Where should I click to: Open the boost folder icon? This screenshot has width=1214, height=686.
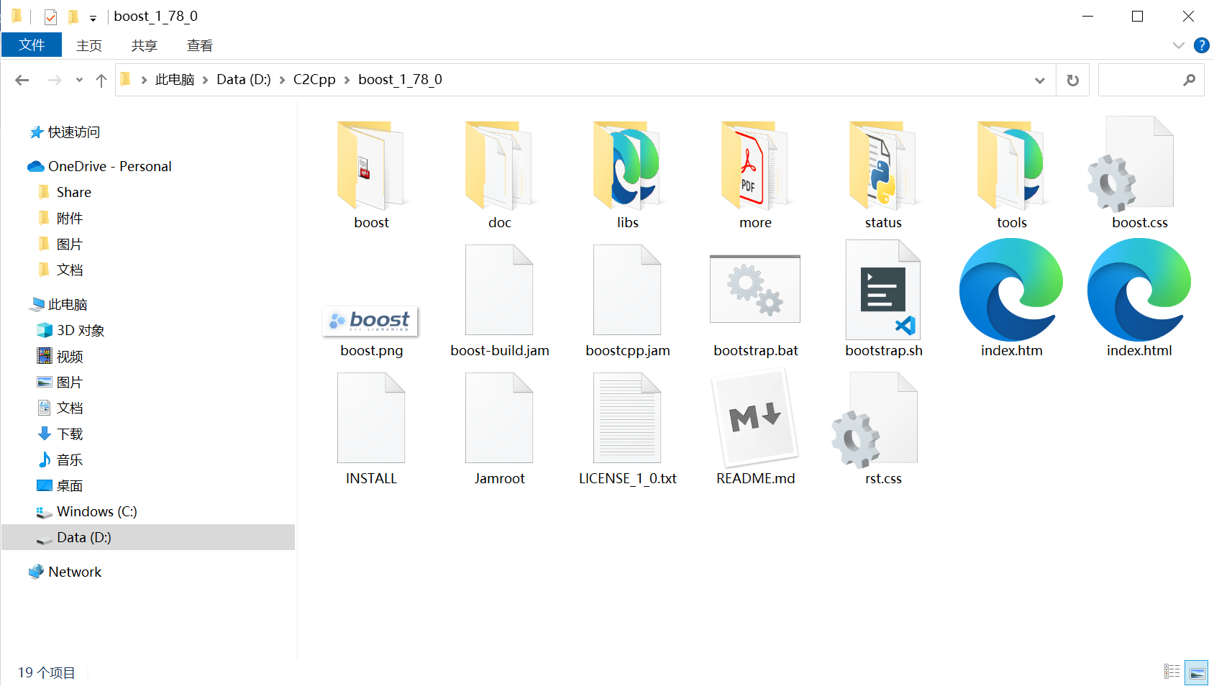[x=371, y=167]
